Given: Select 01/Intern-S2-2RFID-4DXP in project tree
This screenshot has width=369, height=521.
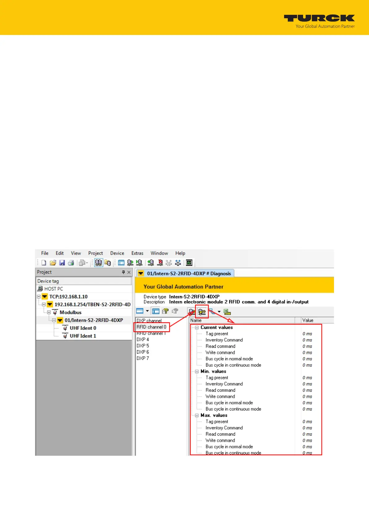Looking at the screenshot, I should pos(94,320).
